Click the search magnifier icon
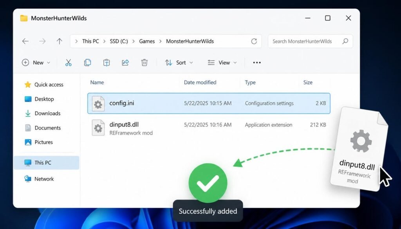The image size is (401, 229). [x=345, y=41]
